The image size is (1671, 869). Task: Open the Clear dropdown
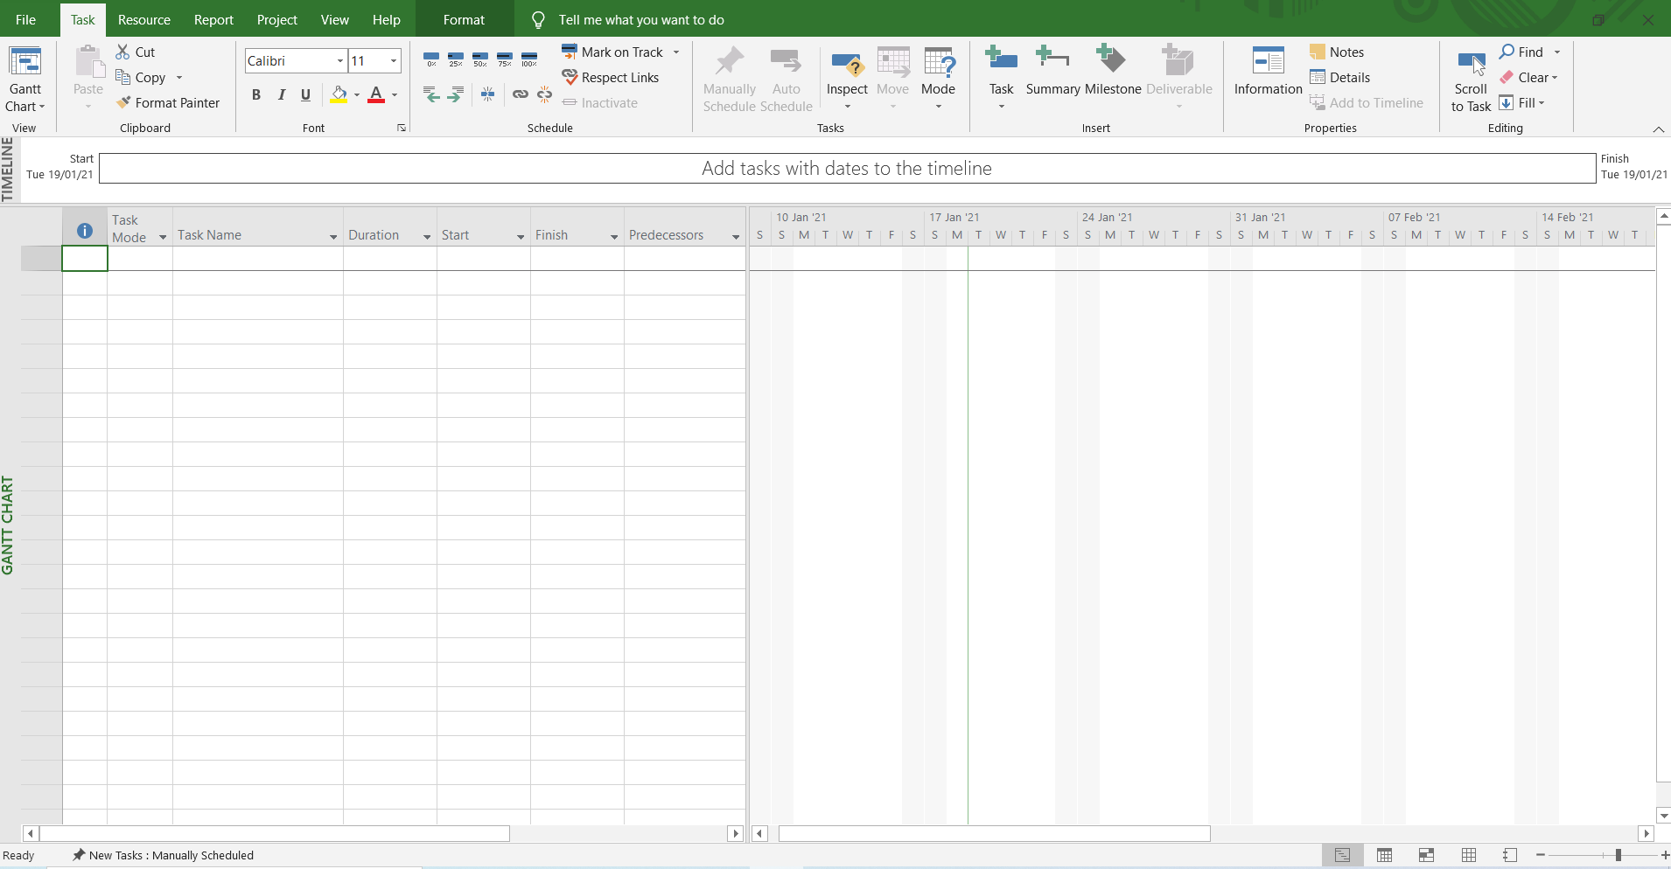click(1528, 77)
